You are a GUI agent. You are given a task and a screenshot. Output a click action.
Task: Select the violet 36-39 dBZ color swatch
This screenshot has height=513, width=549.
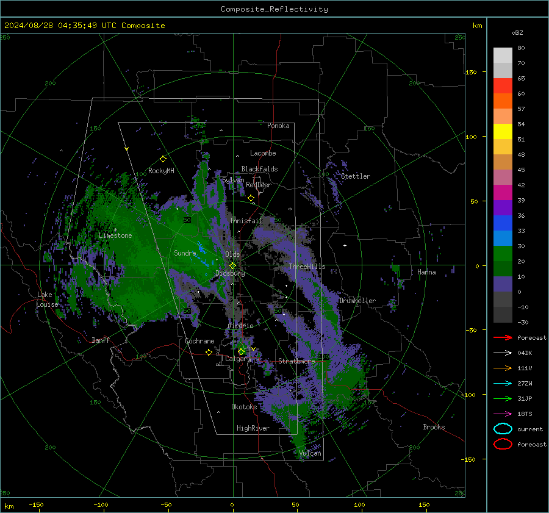503,207
